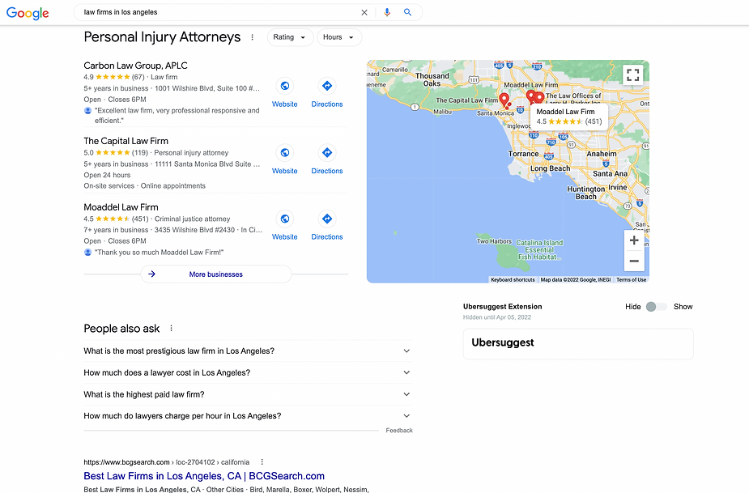Open options menu next to bcgsearch.com URL
The height and width of the screenshot is (493, 749).
tap(262, 462)
